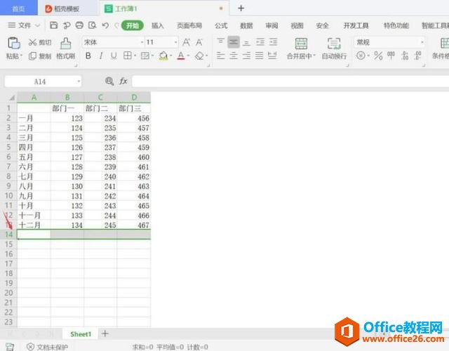Align cell content to top
Screen dimensions: 449x351
point(220,42)
